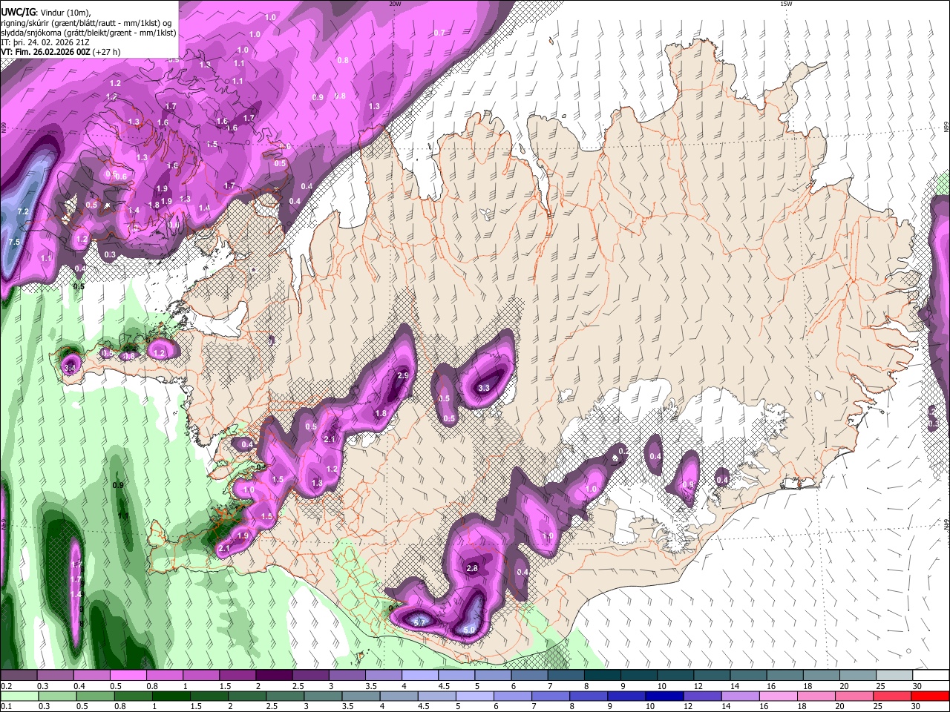Click the initial time 'IT: þri. 24. 02. 2026 21Z'
This screenshot has height=712, width=950.
[x=45, y=42]
